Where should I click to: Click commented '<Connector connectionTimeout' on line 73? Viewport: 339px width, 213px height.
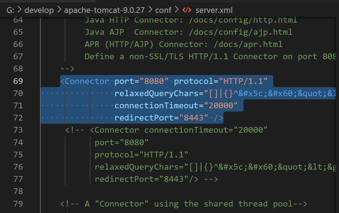[158, 130]
